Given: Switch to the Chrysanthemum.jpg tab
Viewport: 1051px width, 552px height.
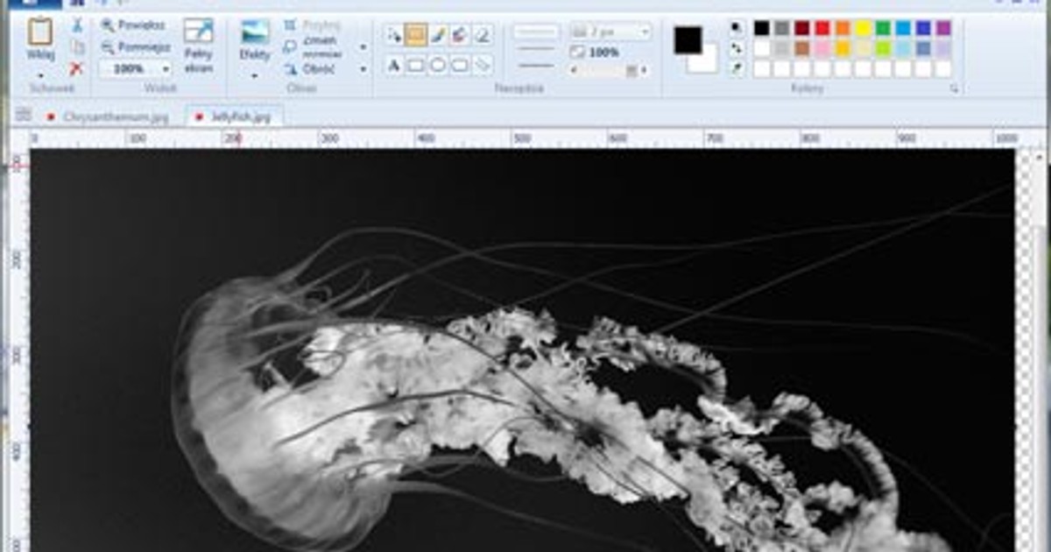Looking at the screenshot, I should click(x=109, y=117).
